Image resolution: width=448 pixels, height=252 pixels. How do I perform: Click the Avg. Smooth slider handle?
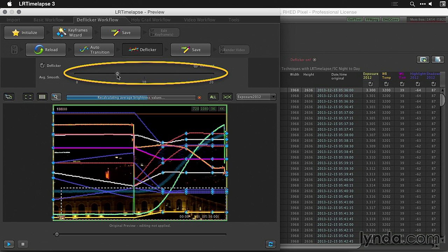pos(118,74)
